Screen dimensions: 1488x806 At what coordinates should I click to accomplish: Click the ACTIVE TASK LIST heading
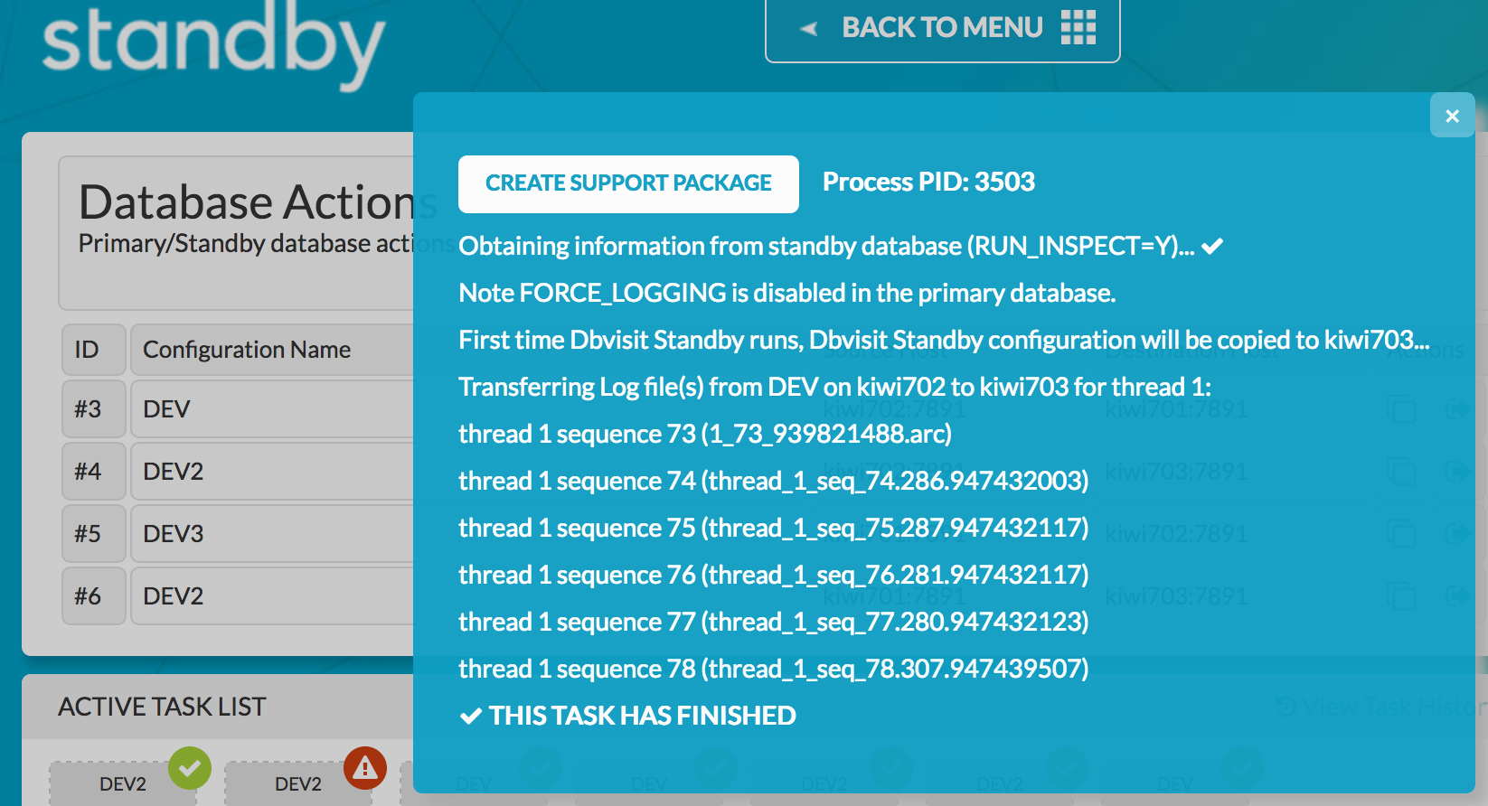tap(162, 707)
